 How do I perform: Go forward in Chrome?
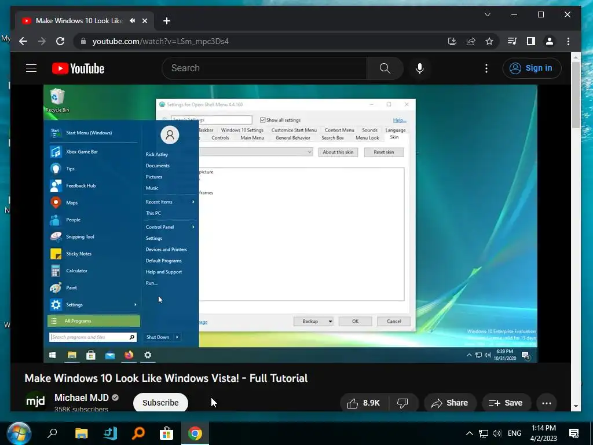pos(42,41)
